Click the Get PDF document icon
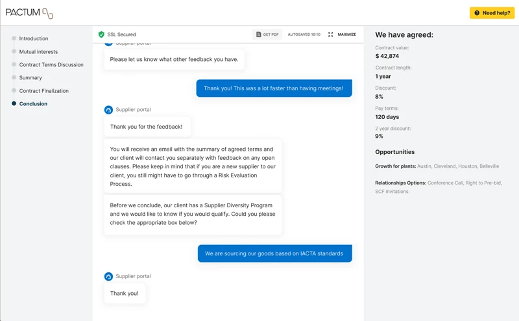519x321 pixels. point(259,34)
